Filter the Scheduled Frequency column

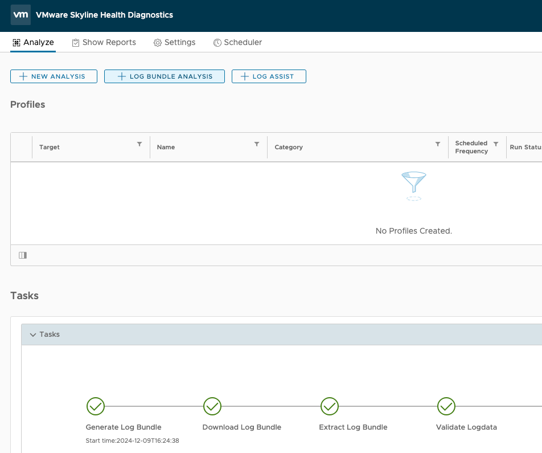click(496, 144)
